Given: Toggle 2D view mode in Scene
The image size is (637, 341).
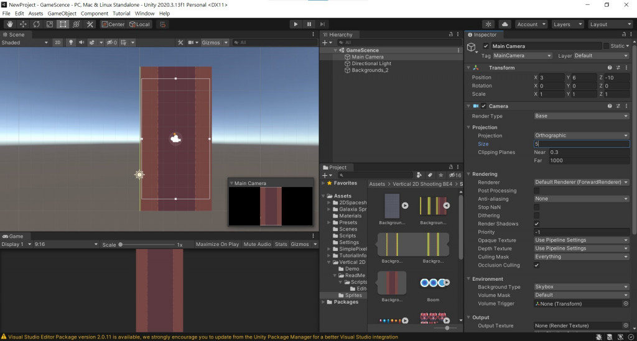Looking at the screenshot, I should (x=57, y=43).
